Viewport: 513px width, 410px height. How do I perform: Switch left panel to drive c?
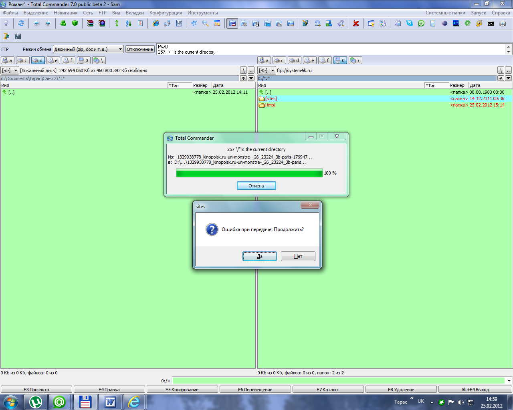click(x=22, y=60)
